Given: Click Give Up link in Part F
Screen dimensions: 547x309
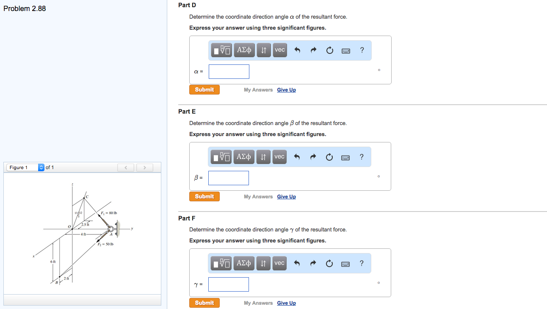Looking at the screenshot, I should pos(286,303).
